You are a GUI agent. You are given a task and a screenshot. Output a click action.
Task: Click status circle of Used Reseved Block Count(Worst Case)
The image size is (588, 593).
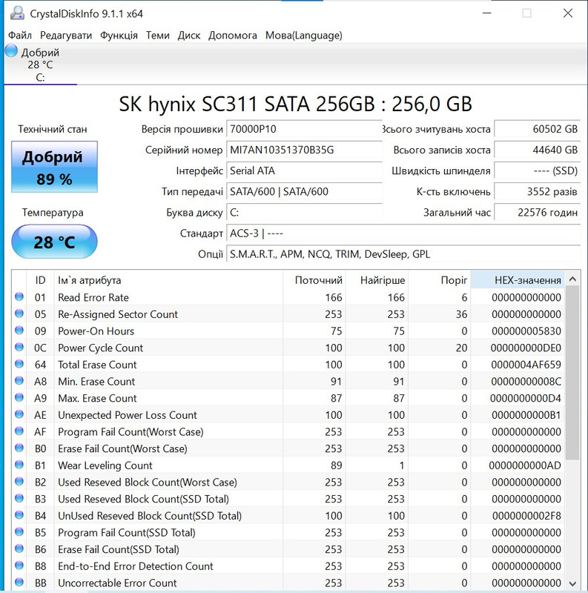point(19,481)
